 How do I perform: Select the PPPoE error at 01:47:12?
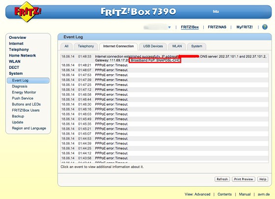165,89
